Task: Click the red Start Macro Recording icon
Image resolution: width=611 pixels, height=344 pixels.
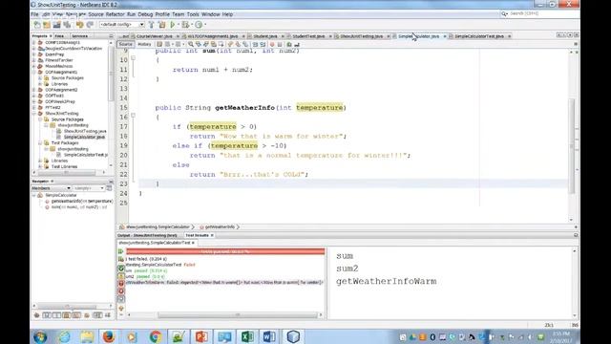Action: pyautogui.click(x=272, y=45)
